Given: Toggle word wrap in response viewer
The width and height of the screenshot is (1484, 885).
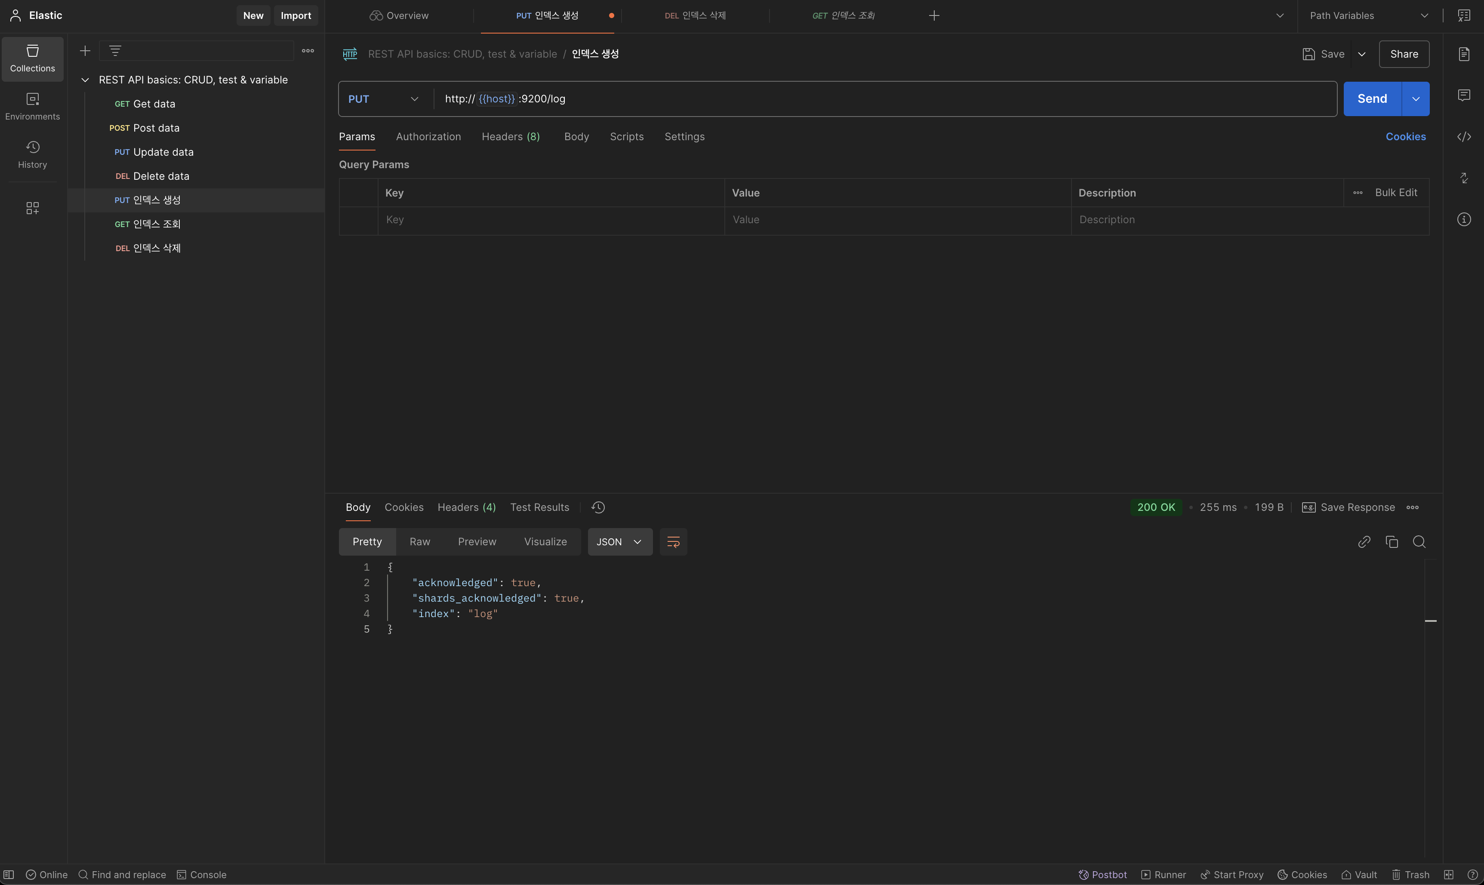Looking at the screenshot, I should point(673,541).
